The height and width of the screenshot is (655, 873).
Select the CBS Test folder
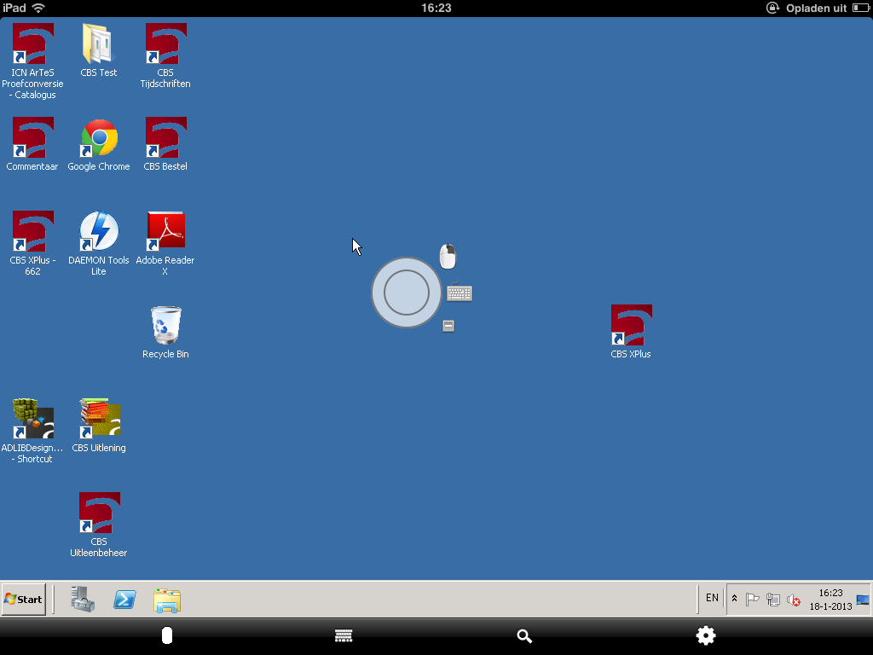(x=99, y=44)
